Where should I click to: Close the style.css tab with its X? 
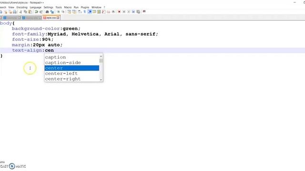(x=58, y=18)
